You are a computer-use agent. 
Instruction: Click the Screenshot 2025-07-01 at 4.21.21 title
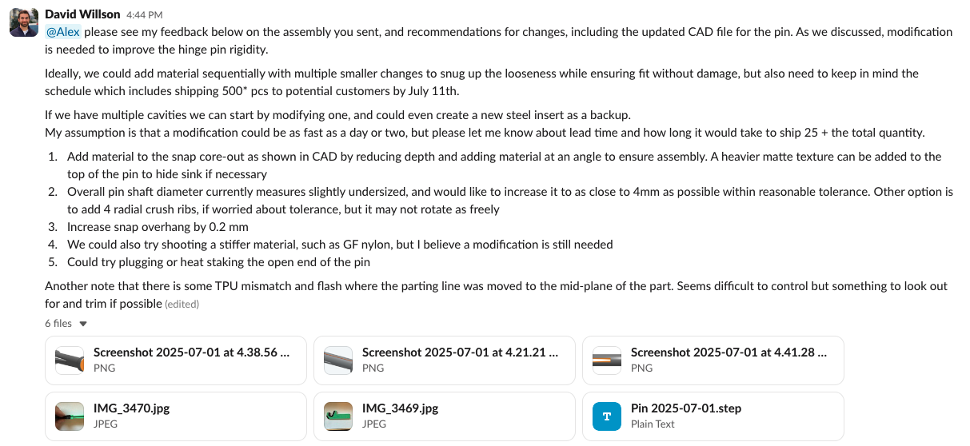460,352
